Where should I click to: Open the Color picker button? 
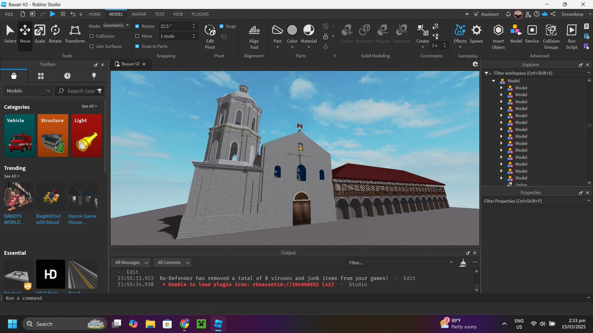293,36
